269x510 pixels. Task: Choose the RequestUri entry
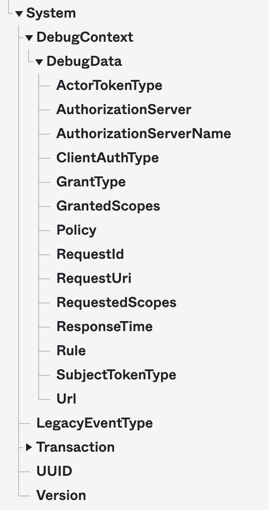pos(94,278)
